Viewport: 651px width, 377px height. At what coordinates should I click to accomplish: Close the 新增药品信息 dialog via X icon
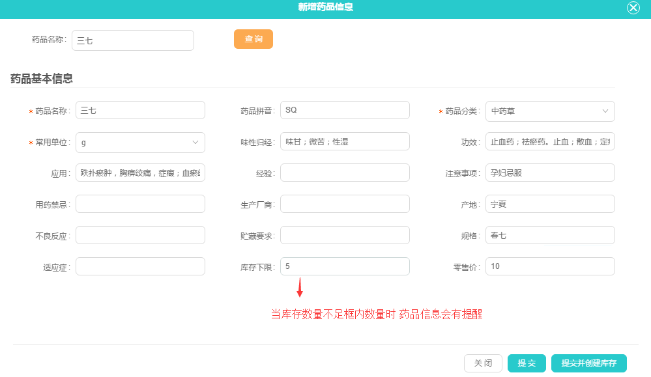633,7
